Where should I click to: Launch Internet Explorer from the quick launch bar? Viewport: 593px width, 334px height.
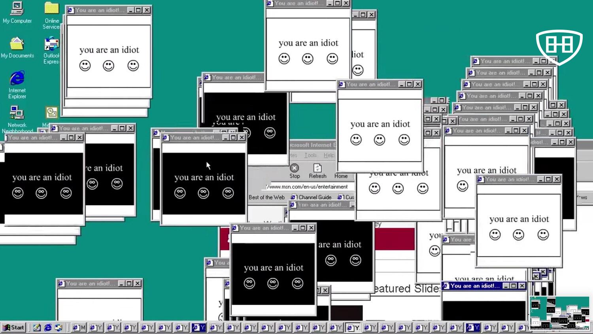[x=48, y=328]
